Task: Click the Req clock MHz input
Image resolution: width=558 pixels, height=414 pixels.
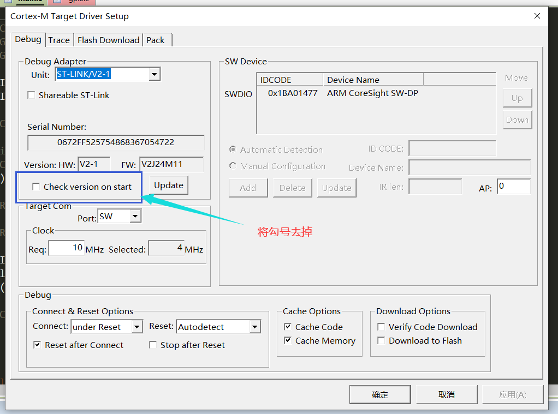Action: click(67, 248)
